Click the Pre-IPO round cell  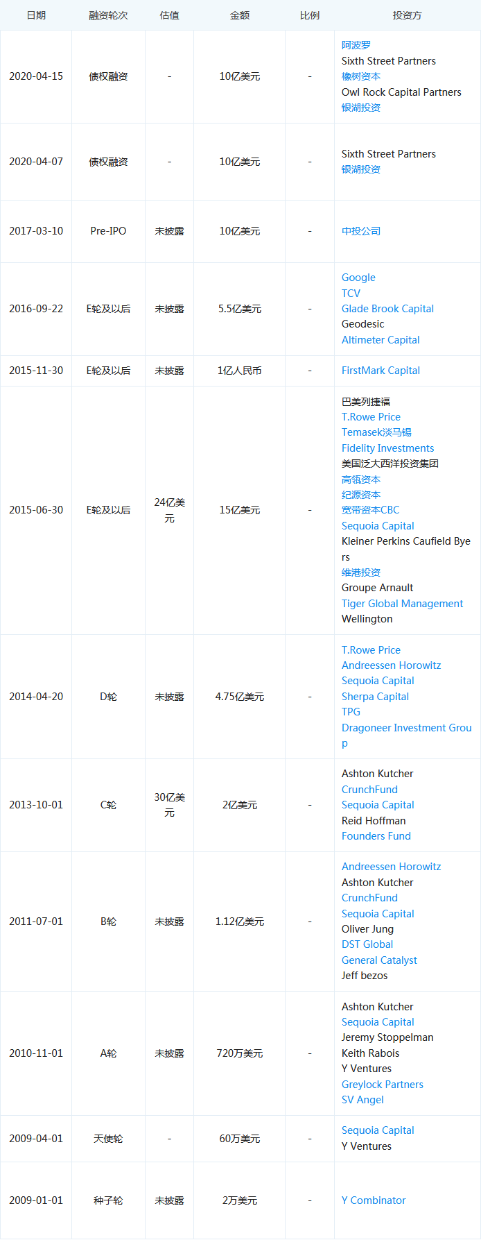pyautogui.click(x=108, y=231)
